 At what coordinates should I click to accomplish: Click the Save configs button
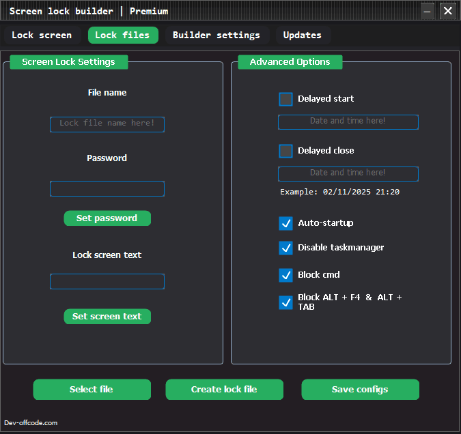click(x=360, y=390)
